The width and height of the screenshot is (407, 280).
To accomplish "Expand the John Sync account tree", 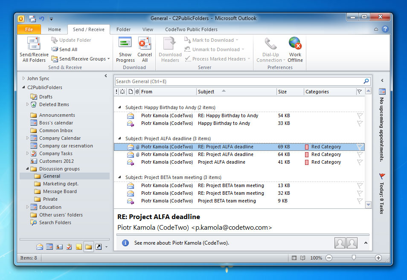I will click(x=23, y=78).
